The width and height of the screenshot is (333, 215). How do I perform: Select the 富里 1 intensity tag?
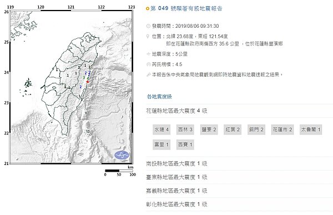click(162, 144)
